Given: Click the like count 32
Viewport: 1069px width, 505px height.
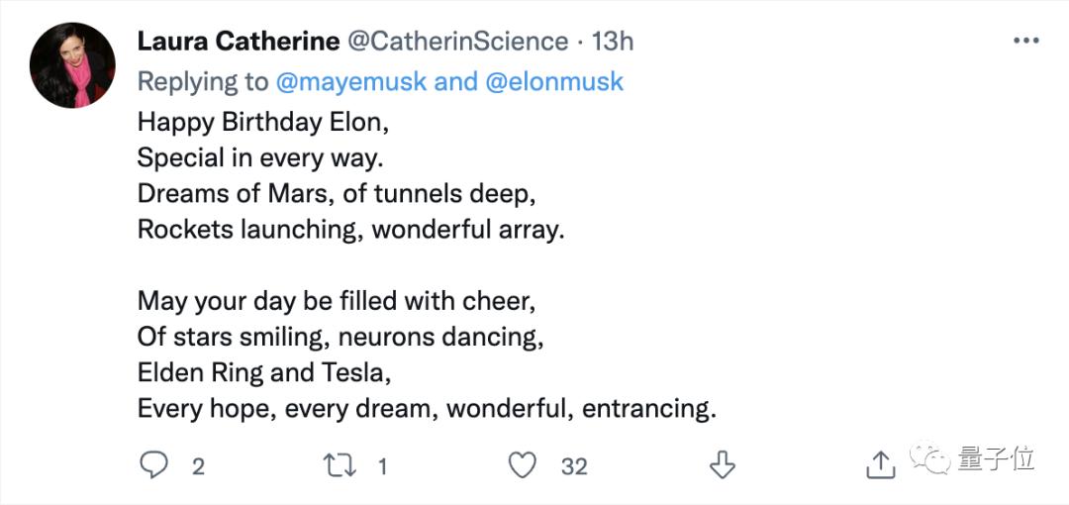Looking at the screenshot, I should [x=574, y=466].
